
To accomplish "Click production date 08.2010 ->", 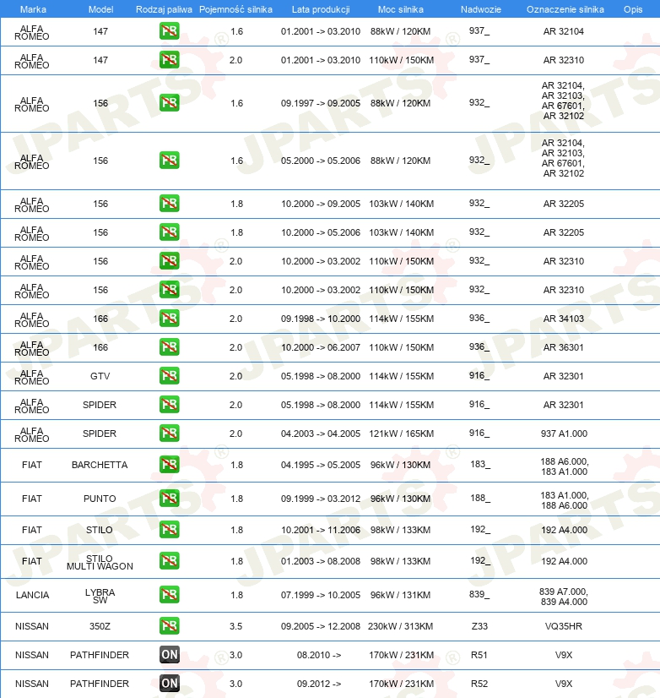I will tap(319, 655).
